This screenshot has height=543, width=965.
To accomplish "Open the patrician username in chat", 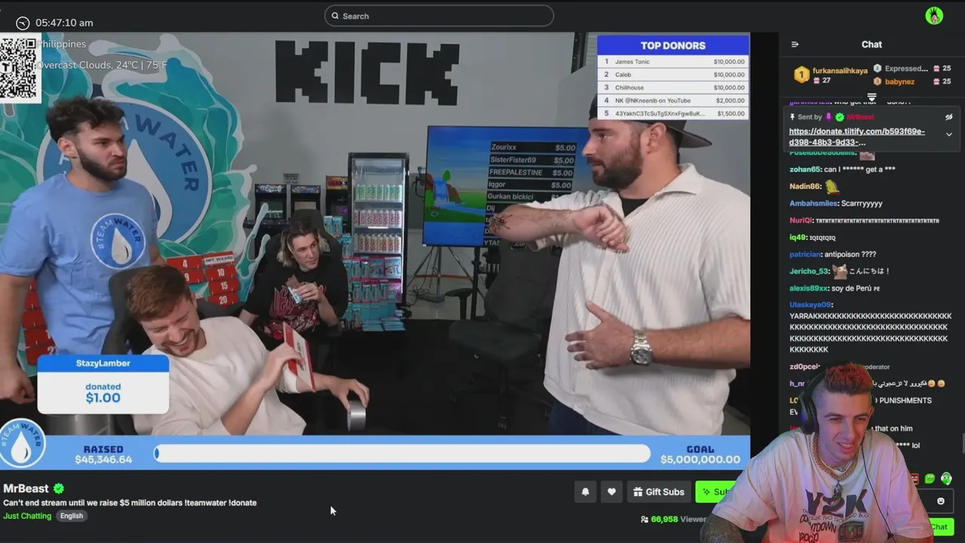I will coord(805,254).
